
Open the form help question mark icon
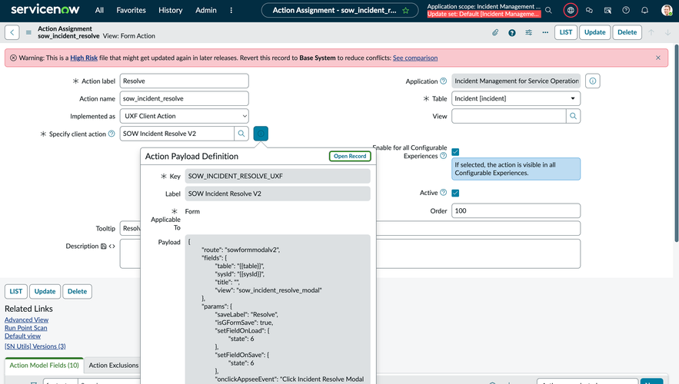pyautogui.click(x=512, y=32)
